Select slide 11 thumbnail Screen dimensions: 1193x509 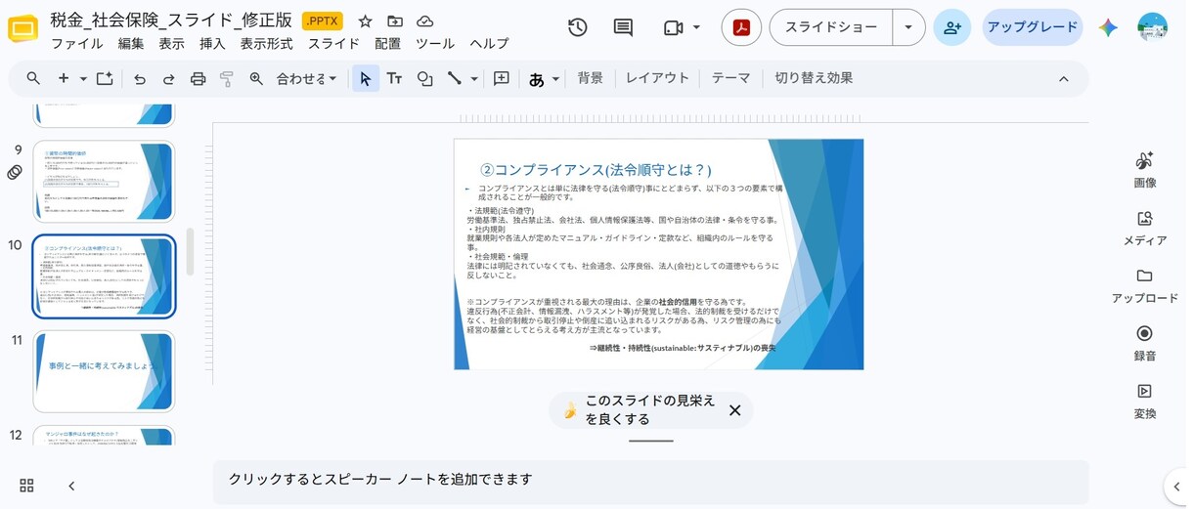pyautogui.click(x=104, y=371)
